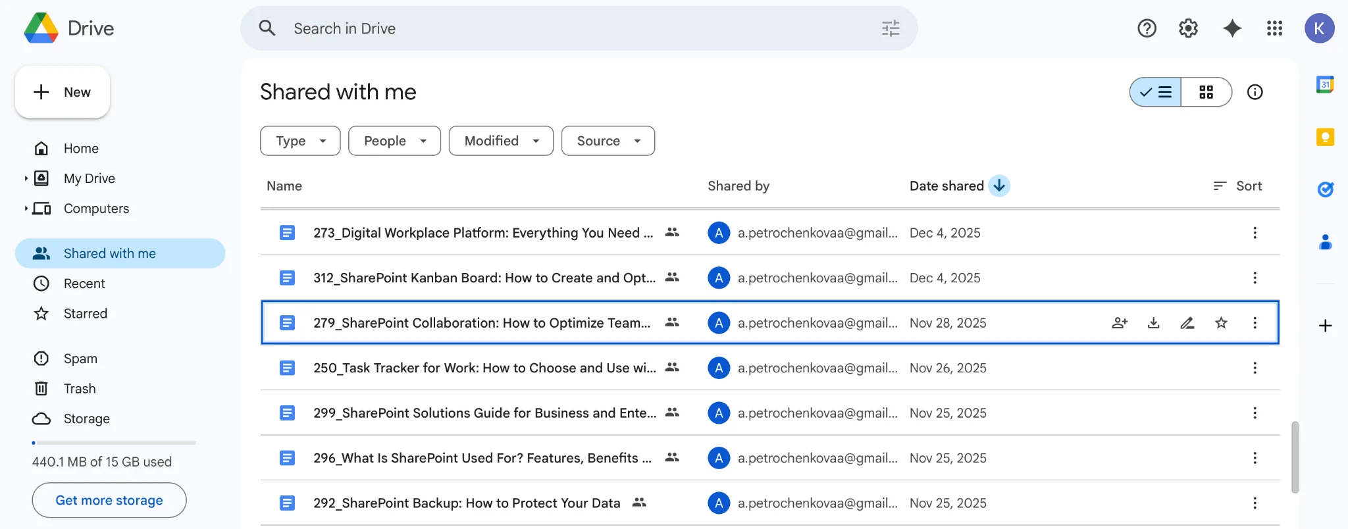Image resolution: width=1348 pixels, height=529 pixels.
Task: Star the 279_SharePoint Collaboration file
Action: coord(1221,322)
